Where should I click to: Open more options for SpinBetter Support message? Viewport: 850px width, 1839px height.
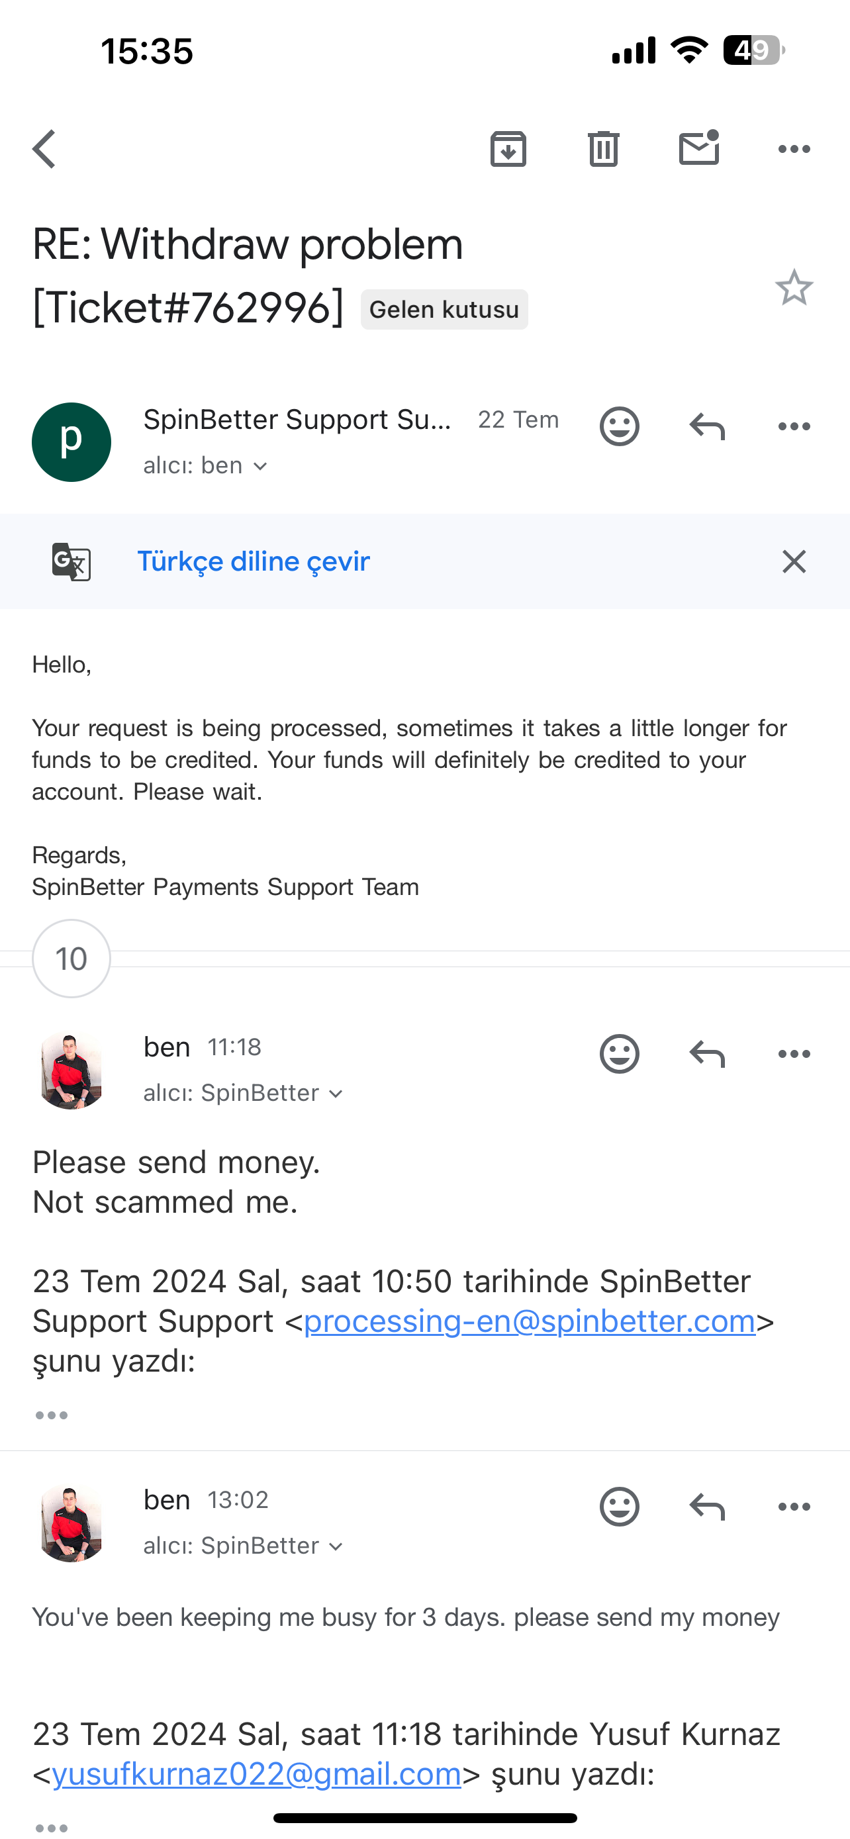point(794,427)
